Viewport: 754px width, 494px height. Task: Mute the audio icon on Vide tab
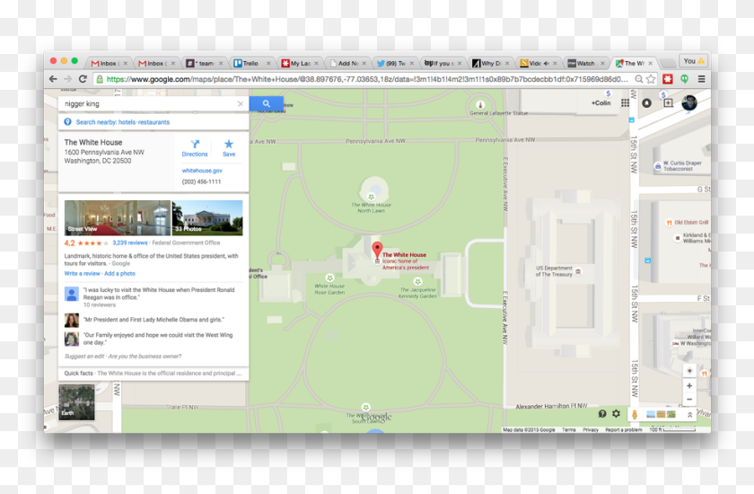point(547,63)
